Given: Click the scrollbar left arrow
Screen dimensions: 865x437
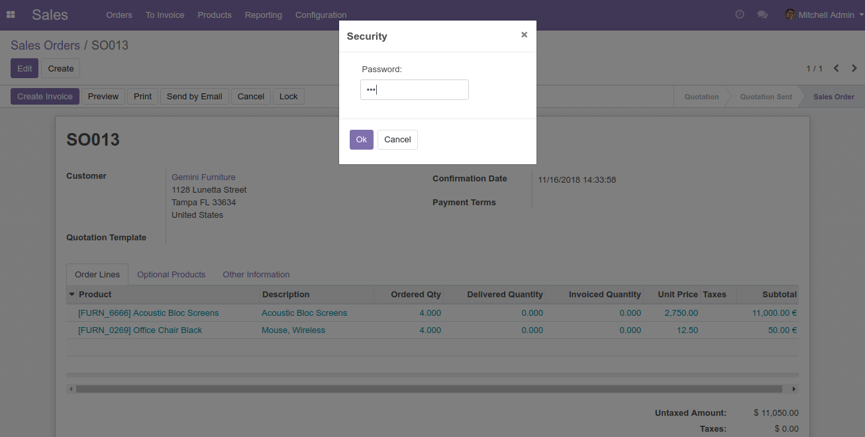Looking at the screenshot, I should tap(72, 389).
